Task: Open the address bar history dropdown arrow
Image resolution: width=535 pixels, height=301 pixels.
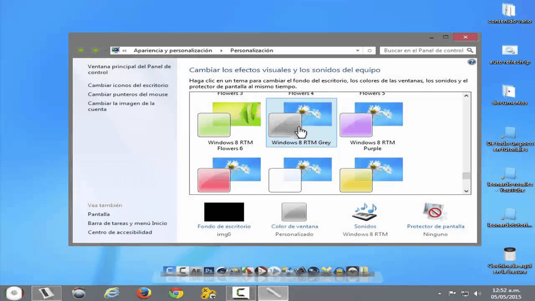Action: pos(358,50)
